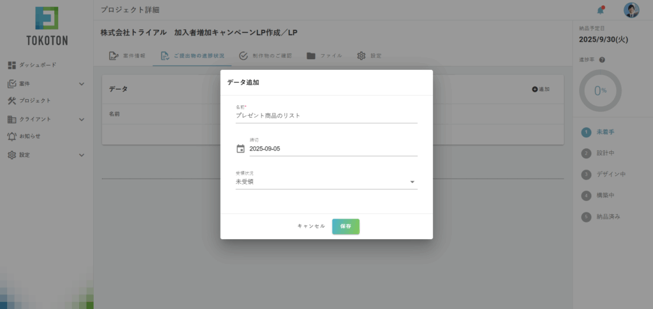Open the 制作物のご確認 tab

pos(265,56)
